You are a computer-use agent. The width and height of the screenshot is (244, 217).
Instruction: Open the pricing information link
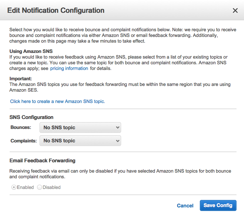(x=69, y=69)
